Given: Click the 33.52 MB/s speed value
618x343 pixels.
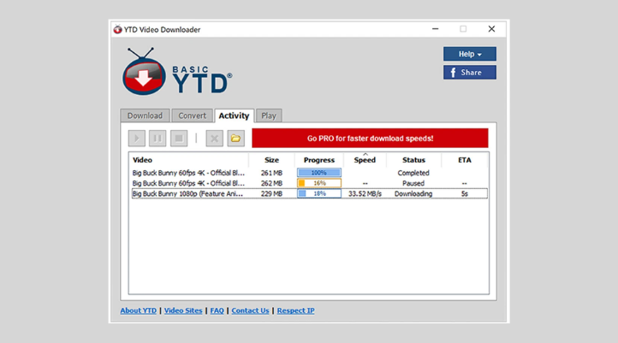Looking at the screenshot, I should coord(365,194).
